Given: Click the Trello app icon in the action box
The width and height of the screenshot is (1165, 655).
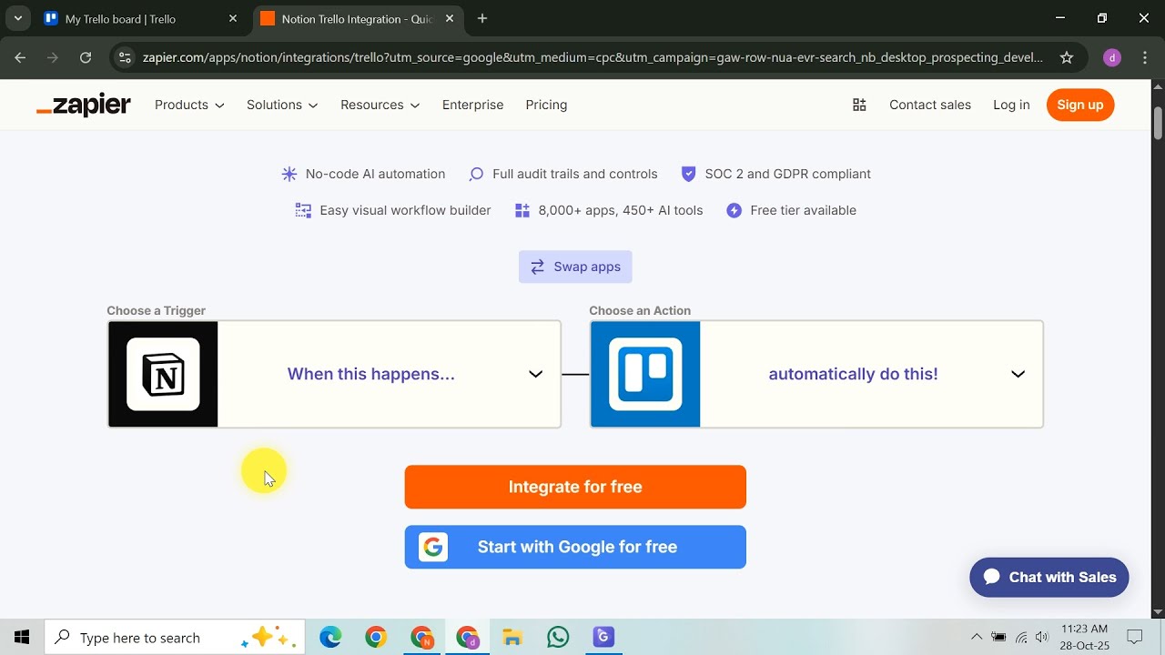Looking at the screenshot, I should [645, 374].
